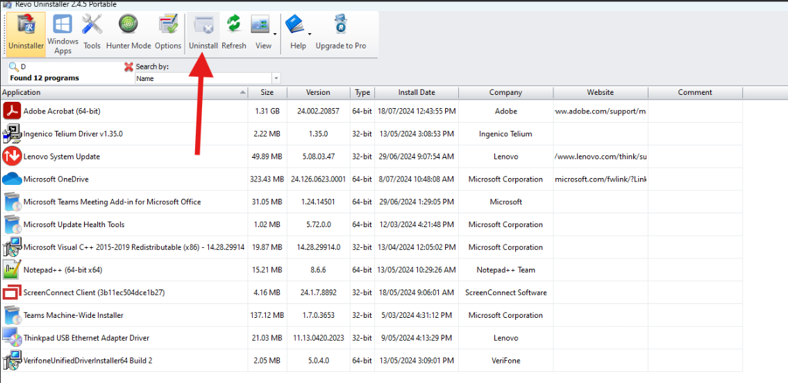Click Teams Machine-Wide Installer icon
788x383 pixels.
[x=12, y=315]
